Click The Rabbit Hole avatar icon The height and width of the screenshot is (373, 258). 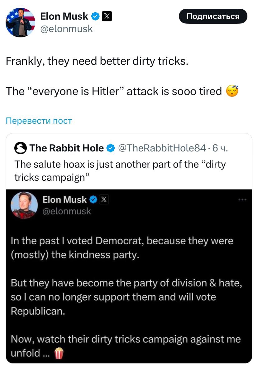(21, 148)
